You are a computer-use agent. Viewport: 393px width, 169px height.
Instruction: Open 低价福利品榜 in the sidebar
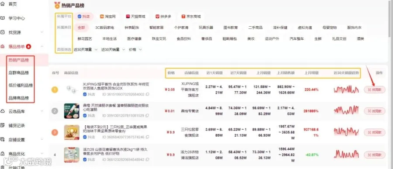click(21, 85)
